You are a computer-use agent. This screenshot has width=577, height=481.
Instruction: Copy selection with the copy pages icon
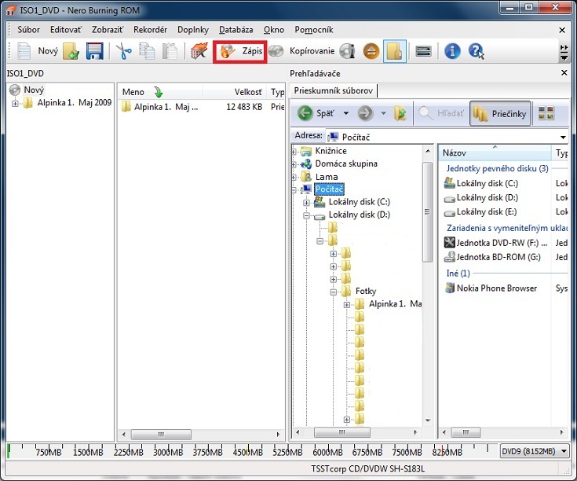(x=147, y=51)
